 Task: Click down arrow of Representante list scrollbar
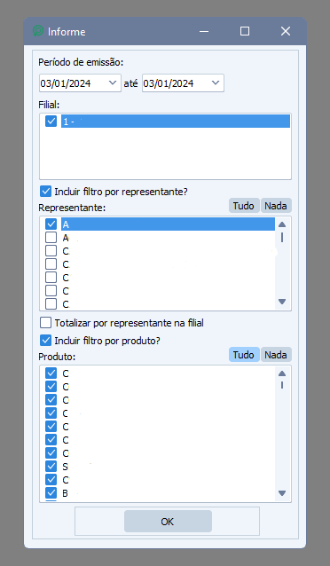282,302
